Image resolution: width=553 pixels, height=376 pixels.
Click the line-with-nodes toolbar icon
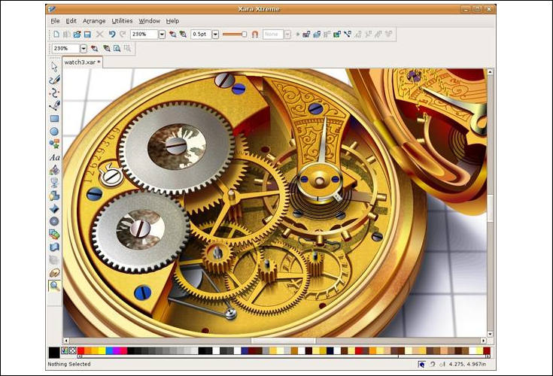coord(348,34)
